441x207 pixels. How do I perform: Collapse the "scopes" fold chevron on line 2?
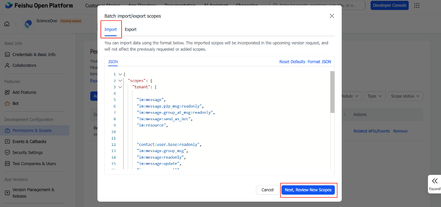120,81
